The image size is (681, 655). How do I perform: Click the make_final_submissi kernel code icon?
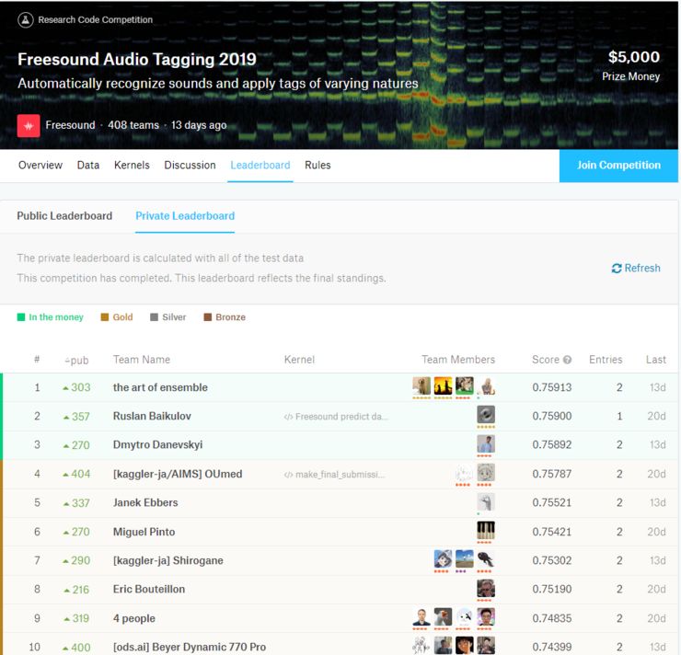[288, 475]
